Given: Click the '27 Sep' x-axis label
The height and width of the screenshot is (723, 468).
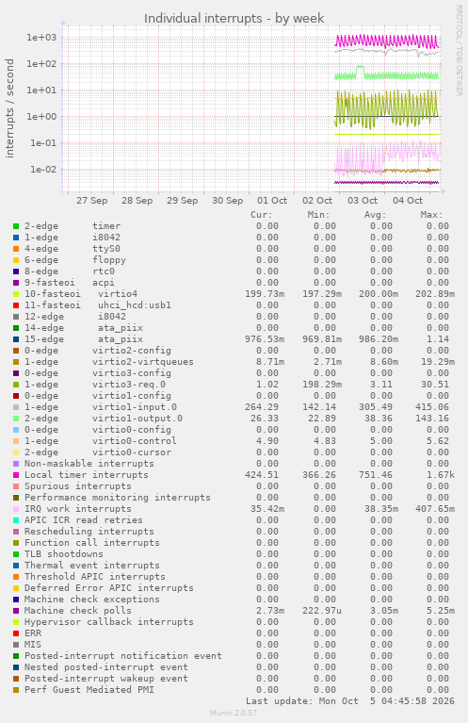Looking at the screenshot, I should pyautogui.click(x=92, y=201).
